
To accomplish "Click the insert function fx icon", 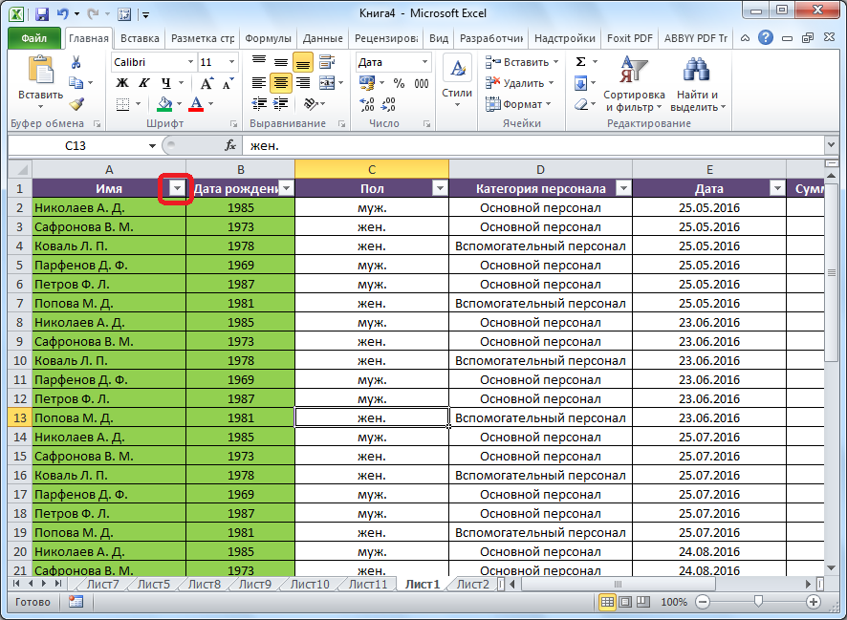I will point(230,146).
